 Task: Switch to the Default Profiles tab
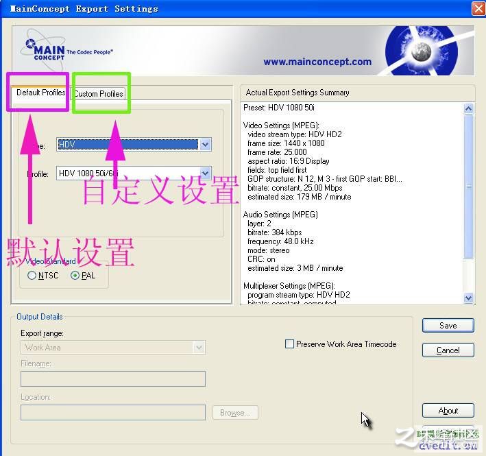pyautogui.click(x=40, y=93)
